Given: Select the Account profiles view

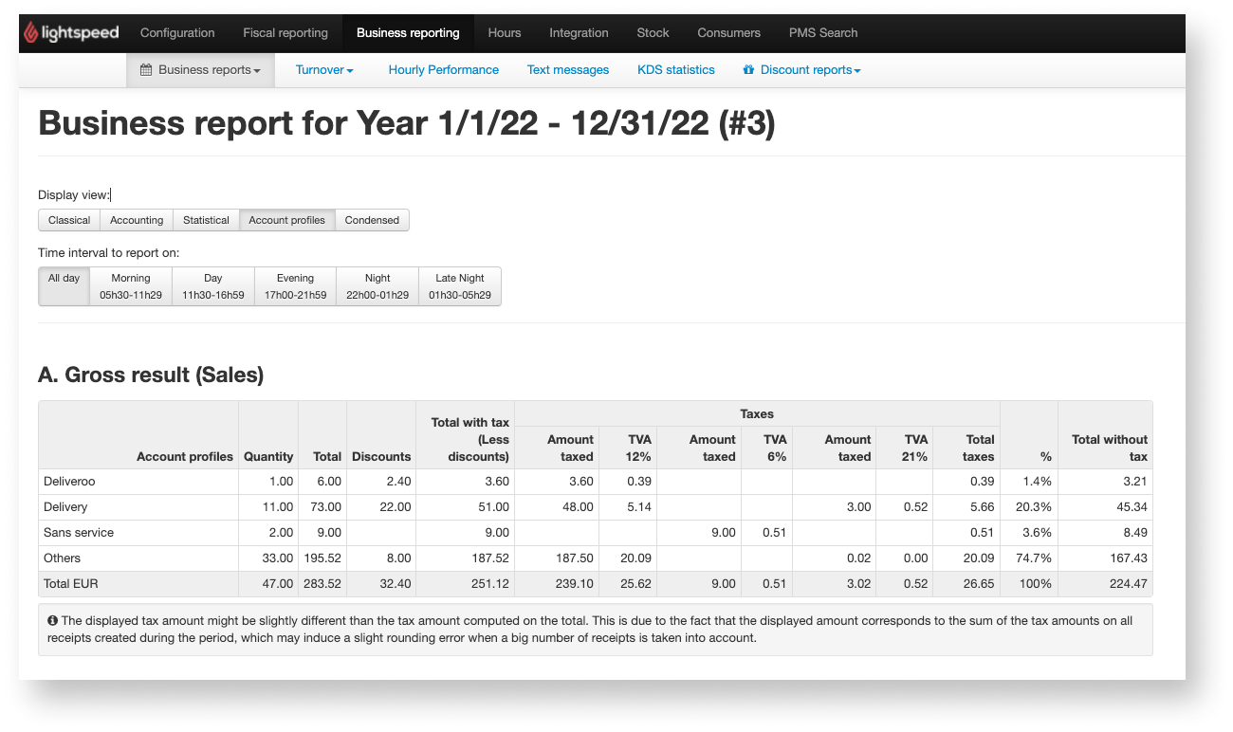Looking at the screenshot, I should pos(286,220).
